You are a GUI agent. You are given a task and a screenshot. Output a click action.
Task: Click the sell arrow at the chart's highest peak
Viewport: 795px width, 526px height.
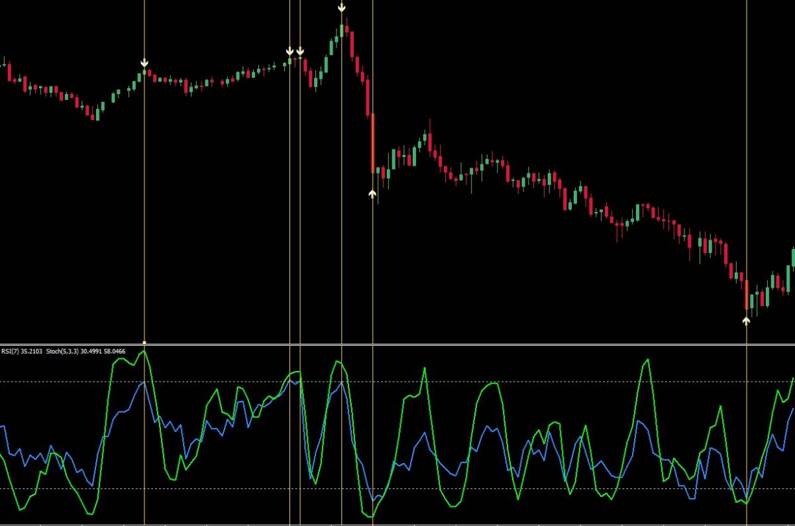[x=341, y=7]
